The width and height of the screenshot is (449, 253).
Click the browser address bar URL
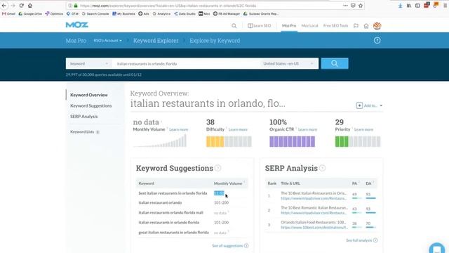coord(168,6)
